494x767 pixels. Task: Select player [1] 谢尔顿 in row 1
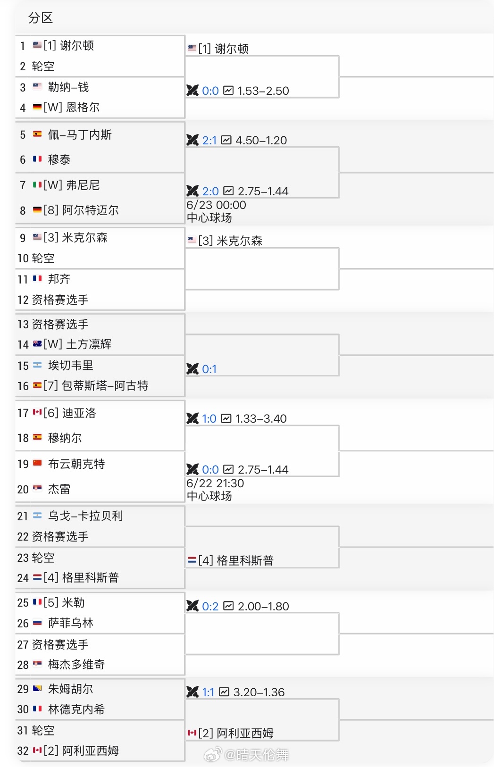click(x=69, y=45)
